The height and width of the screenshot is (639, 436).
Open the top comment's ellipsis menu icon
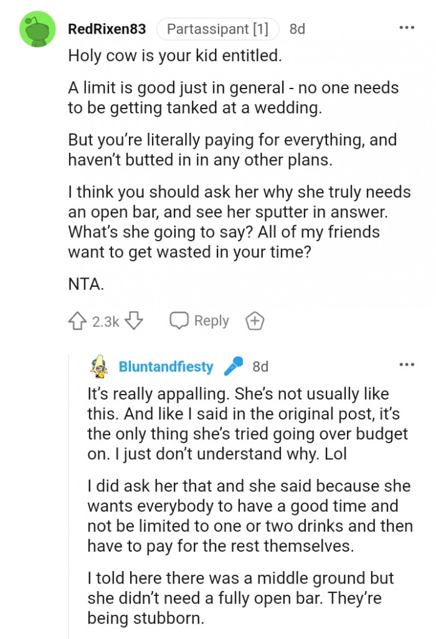pos(407,26)
